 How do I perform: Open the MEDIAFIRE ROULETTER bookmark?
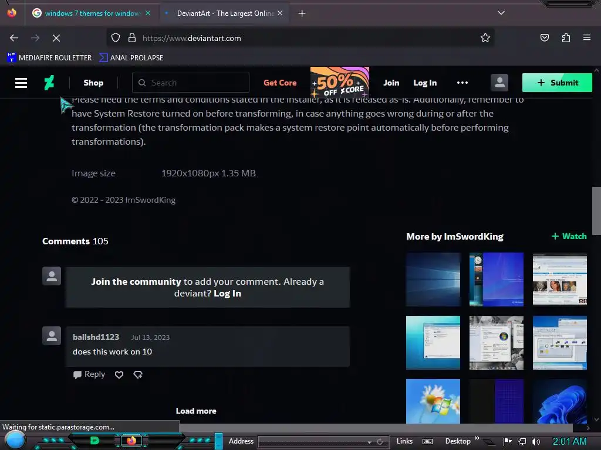pos(49,58)
